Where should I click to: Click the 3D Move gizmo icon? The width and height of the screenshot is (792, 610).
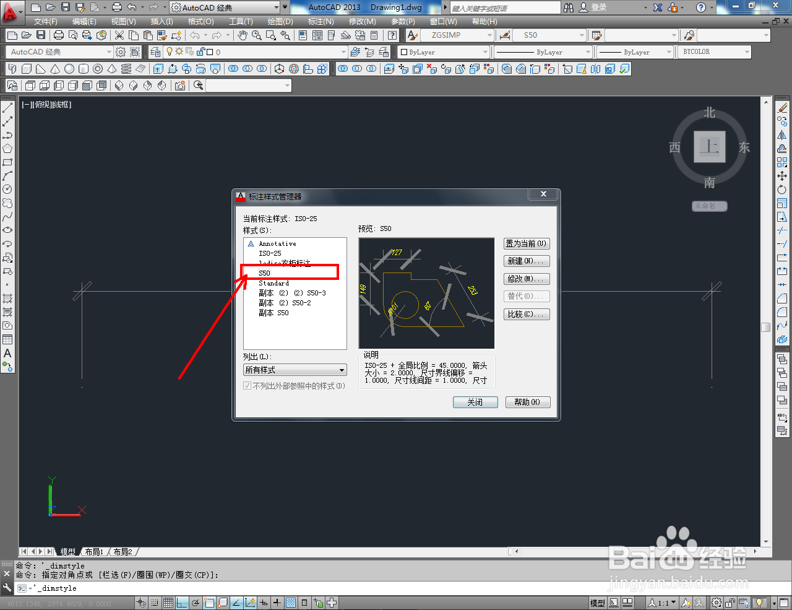pyautogui.click(x=280, y=69)
